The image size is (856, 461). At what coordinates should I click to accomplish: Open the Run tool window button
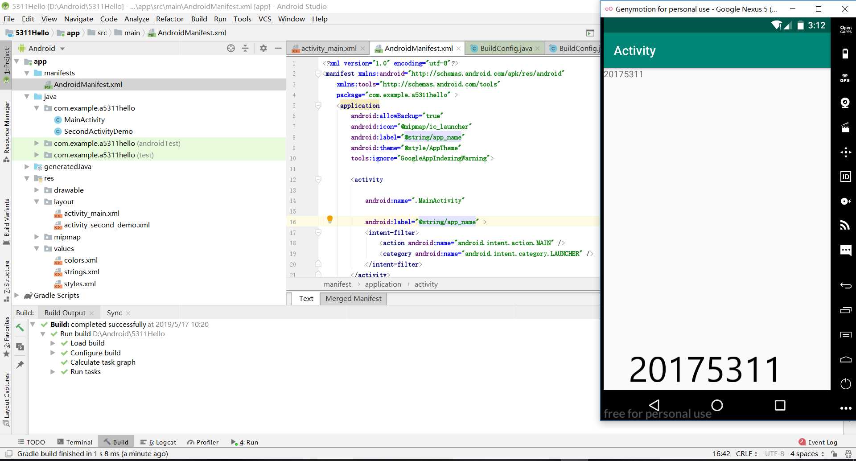244,442
